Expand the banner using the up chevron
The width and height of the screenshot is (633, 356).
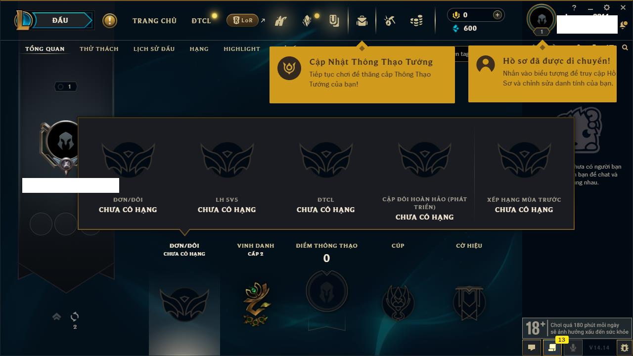pyautogui.click(x=56, y=316)
